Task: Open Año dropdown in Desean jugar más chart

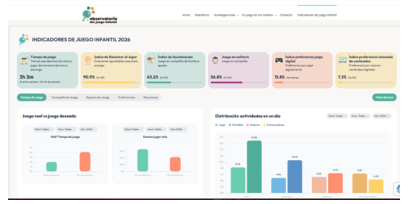Action: tap(177, 129)
